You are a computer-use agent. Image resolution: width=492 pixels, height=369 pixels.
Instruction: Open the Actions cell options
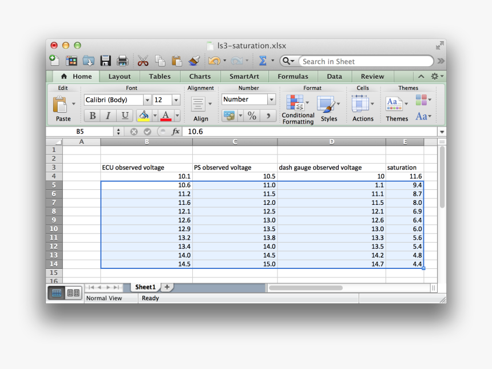363,105
